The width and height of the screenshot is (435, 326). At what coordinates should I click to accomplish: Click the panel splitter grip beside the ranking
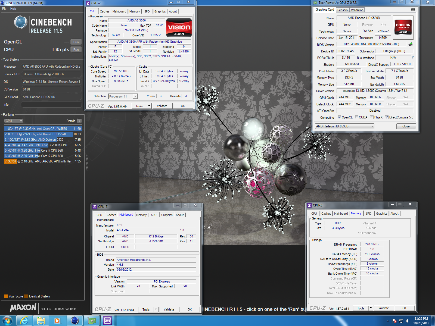click(x=87, y=163)
